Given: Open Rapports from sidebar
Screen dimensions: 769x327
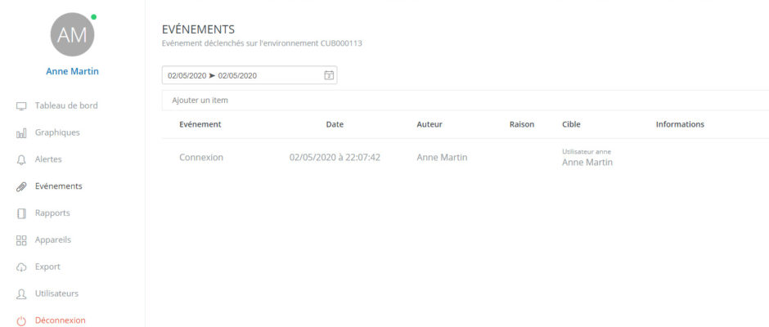Looking at the screenshot, I should 52,213.
